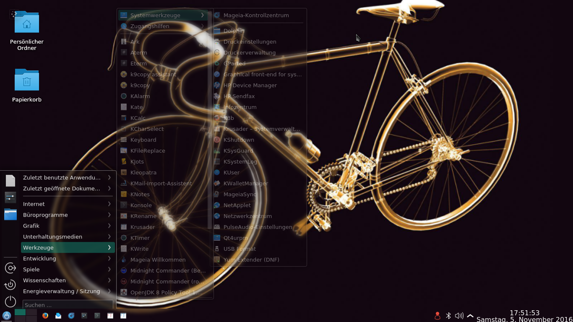This screenshot has width=573, height=322.
Task: Click the Suchen search field
Action: click(x=68, y=305)
